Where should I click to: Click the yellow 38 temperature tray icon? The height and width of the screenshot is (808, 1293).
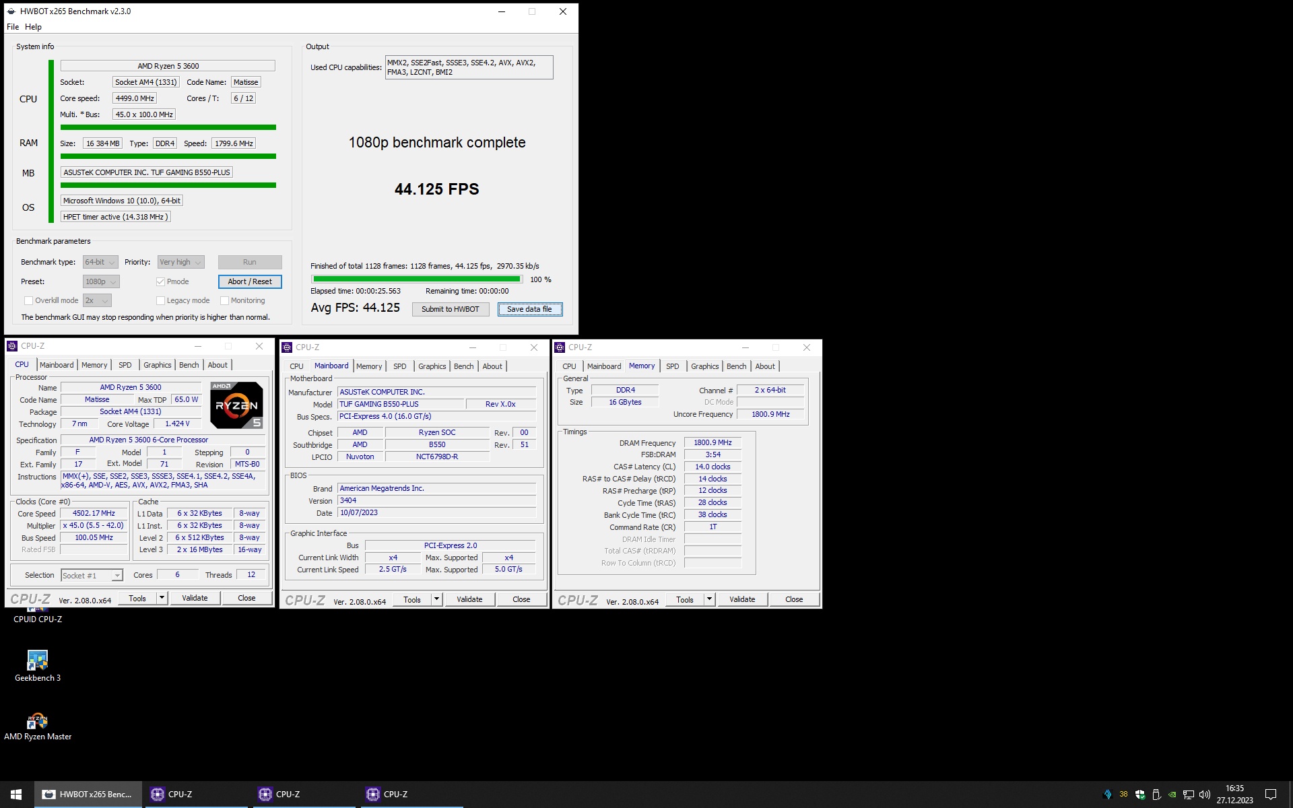pos(1123,795)
